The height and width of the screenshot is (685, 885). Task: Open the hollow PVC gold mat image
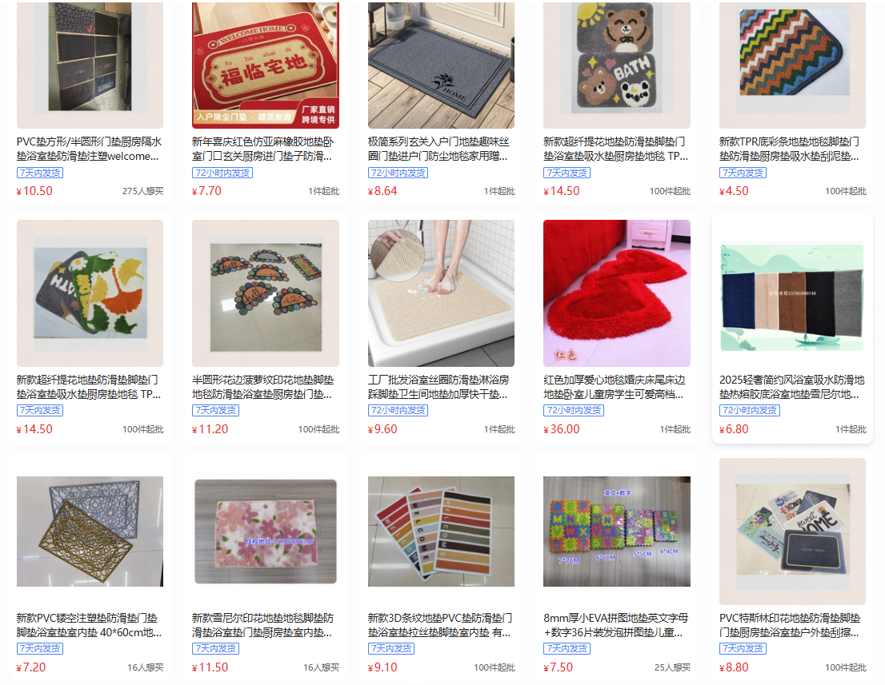(90, 531)
